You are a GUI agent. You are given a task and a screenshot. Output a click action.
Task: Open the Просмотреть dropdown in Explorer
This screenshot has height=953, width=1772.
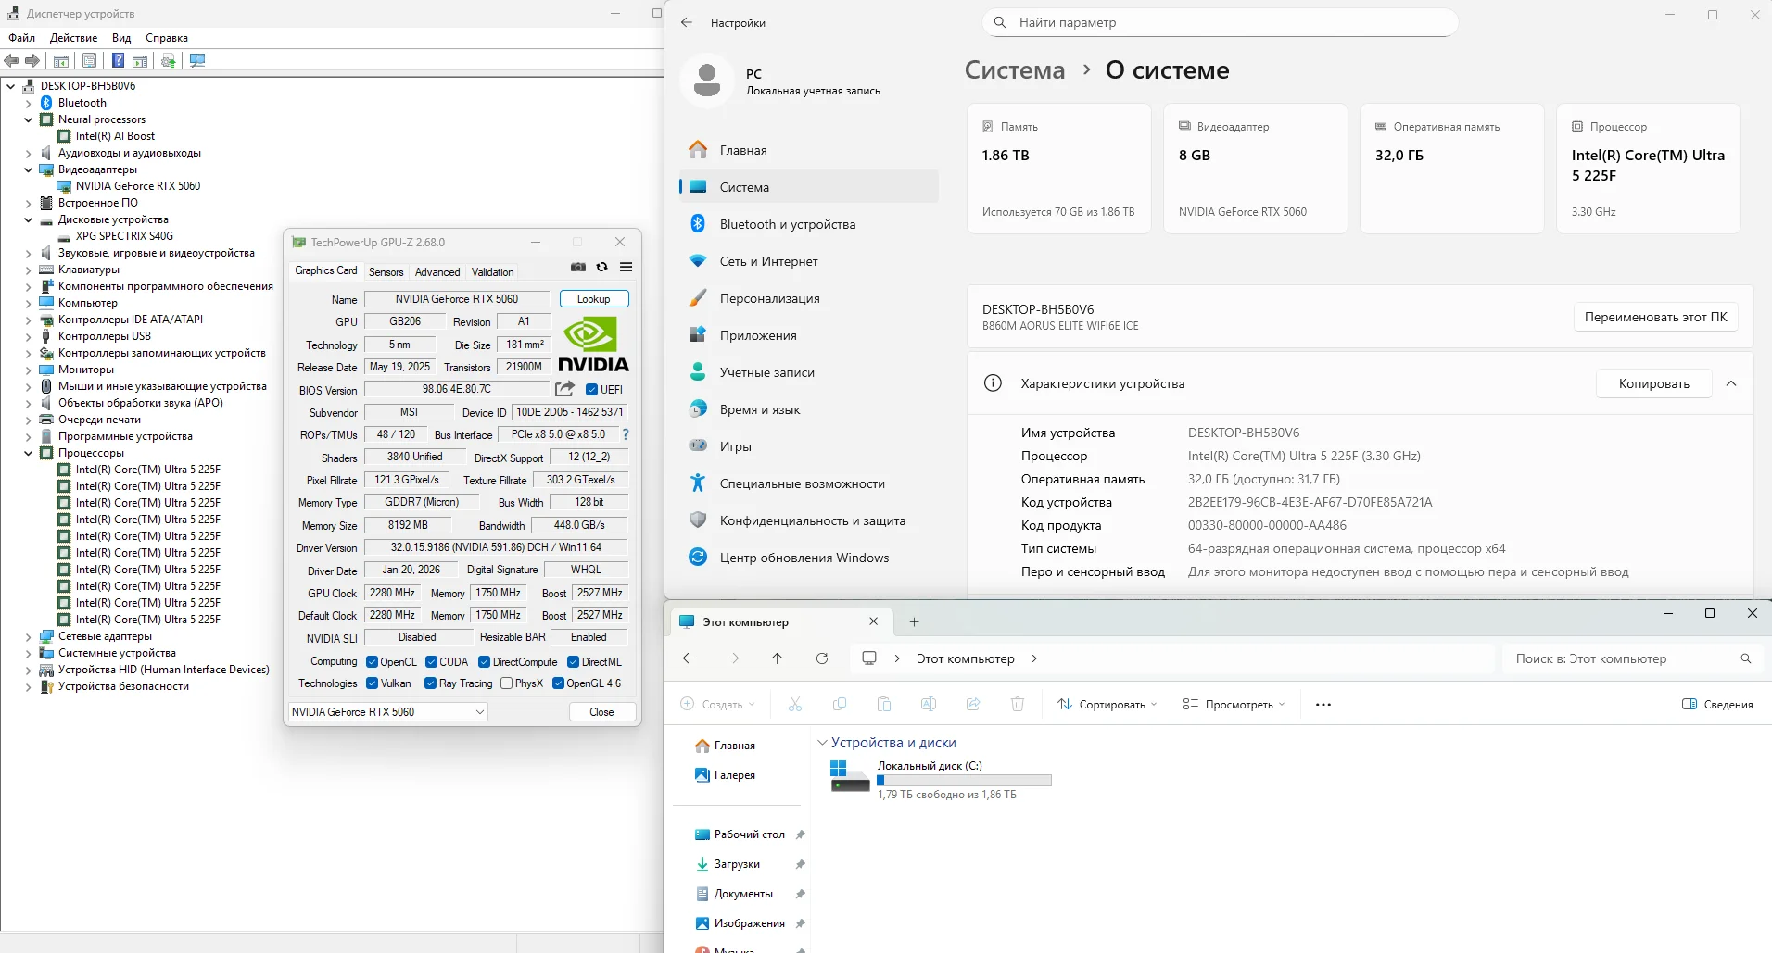tap(1234, 705)
